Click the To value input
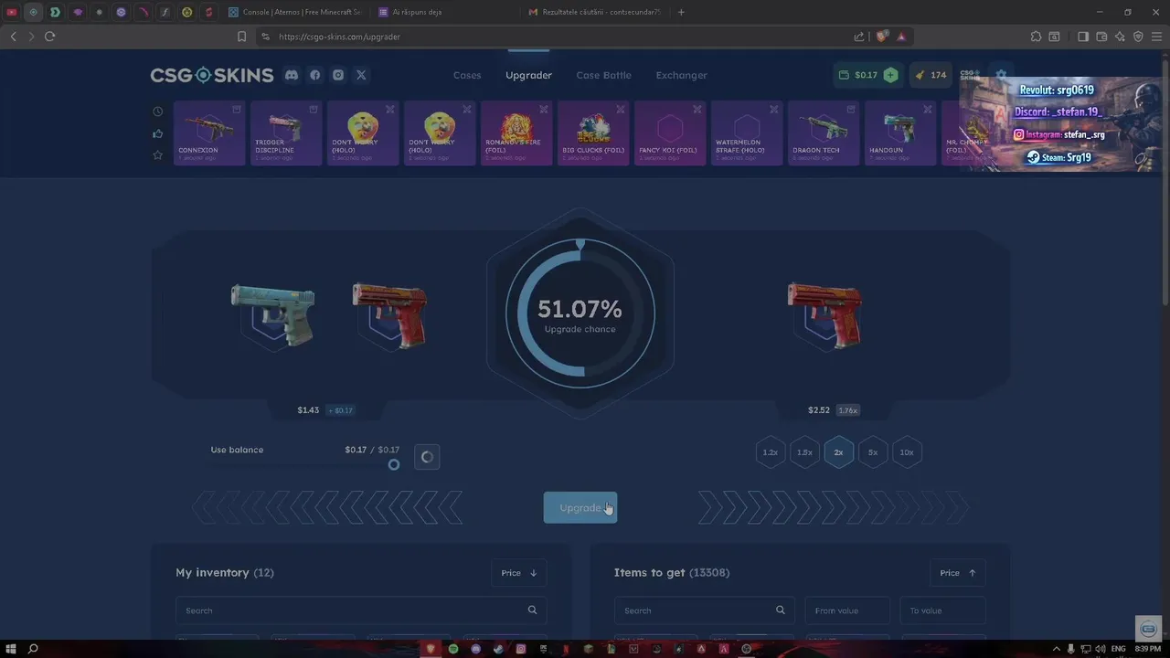The width and height of the screenshot is (1170, 658). (x=943, y=610)
